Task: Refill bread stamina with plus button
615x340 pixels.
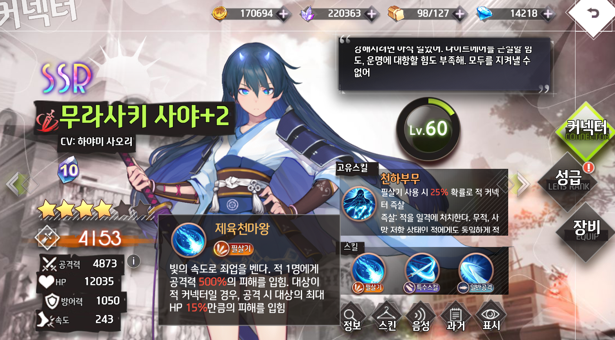Action: pyautogui.click(x=460, y=14)
